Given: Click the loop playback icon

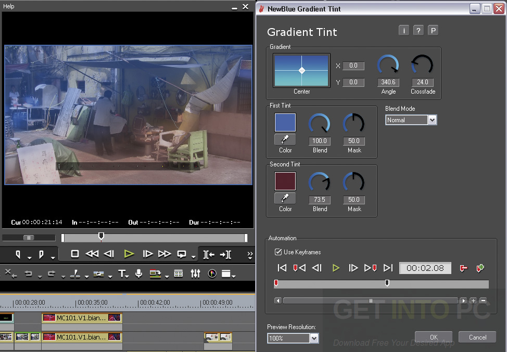Looking at the screenshot, I should [x=182, y=254].
